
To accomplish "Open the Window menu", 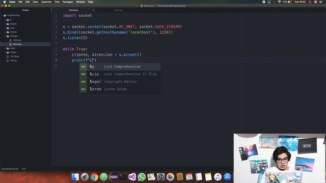I will (80, 2).
